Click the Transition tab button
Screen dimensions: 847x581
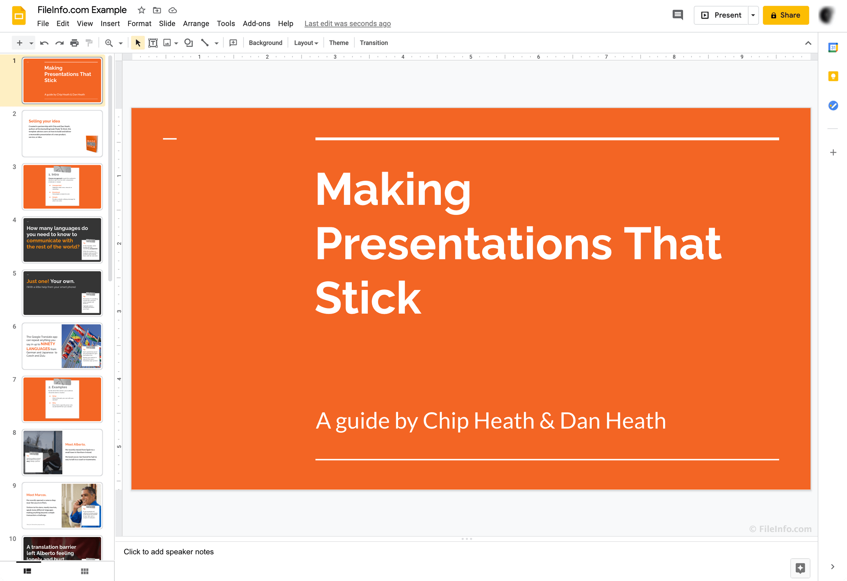click(x=374, y=42)
